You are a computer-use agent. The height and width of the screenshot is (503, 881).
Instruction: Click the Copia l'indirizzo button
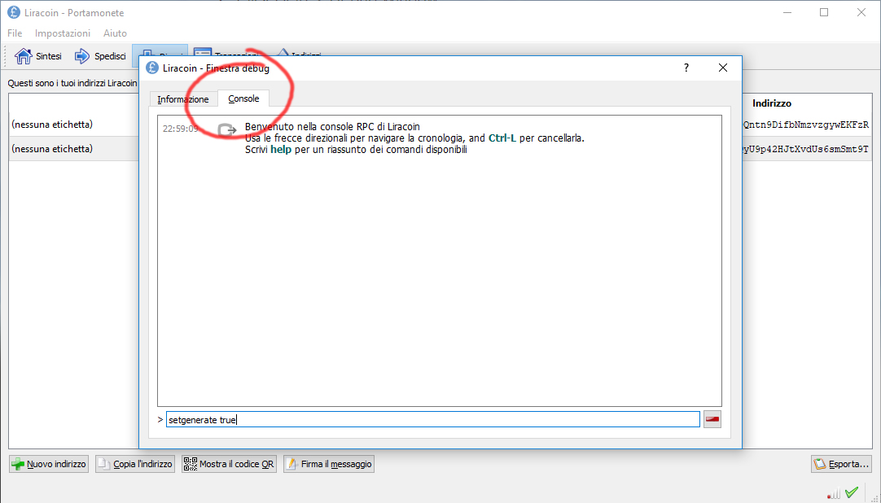pyautogui.click(x=135, y=464)
